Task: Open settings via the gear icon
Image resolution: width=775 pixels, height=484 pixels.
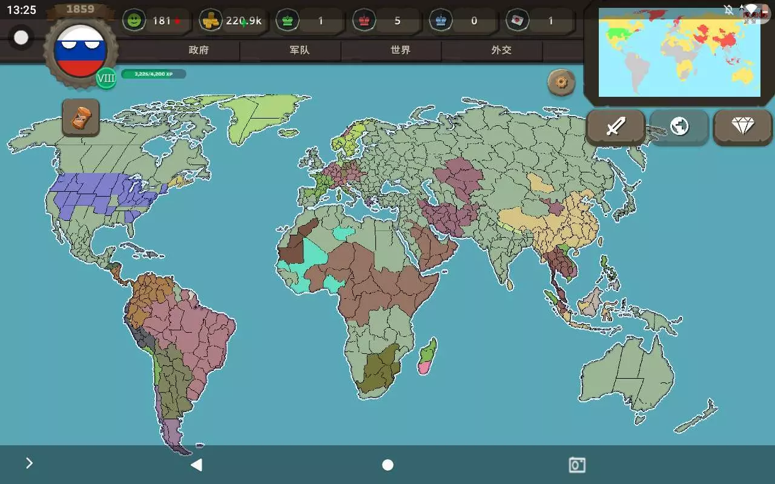Action: pos(561,82)
